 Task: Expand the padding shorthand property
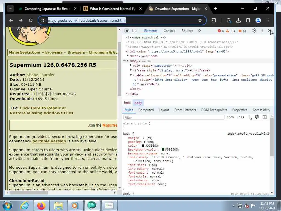point(145,142)
